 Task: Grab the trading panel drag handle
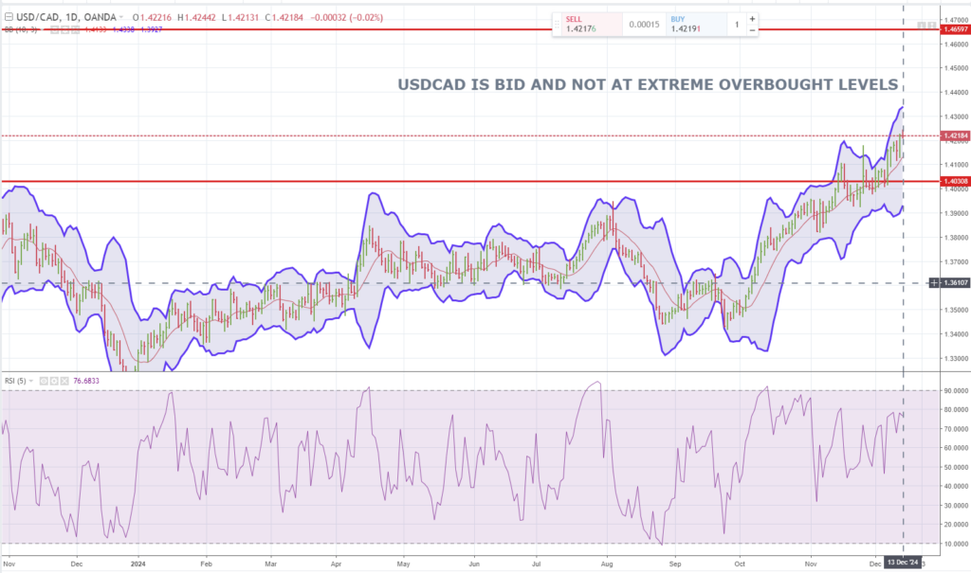click(558, 25)
